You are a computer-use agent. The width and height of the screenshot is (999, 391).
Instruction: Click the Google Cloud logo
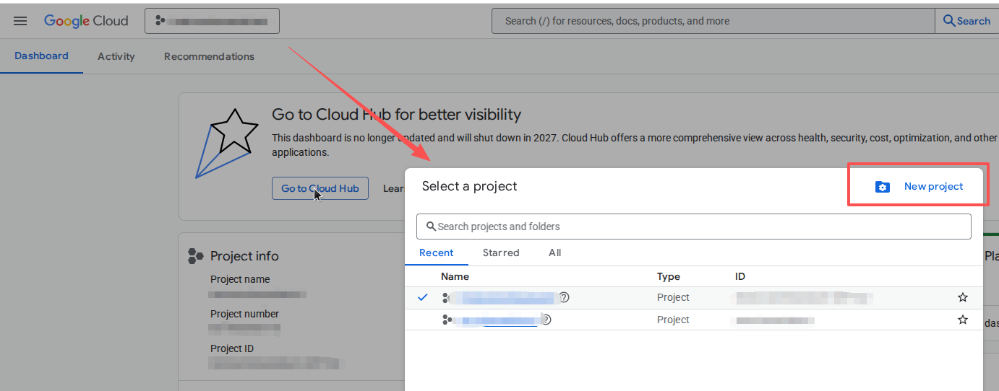coord(86,21)
